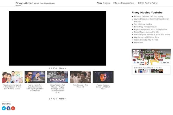Click 'Tagalog movie lastest' caption text
The height and width of the screenshot is (115, 173).
tap(12, 87)
